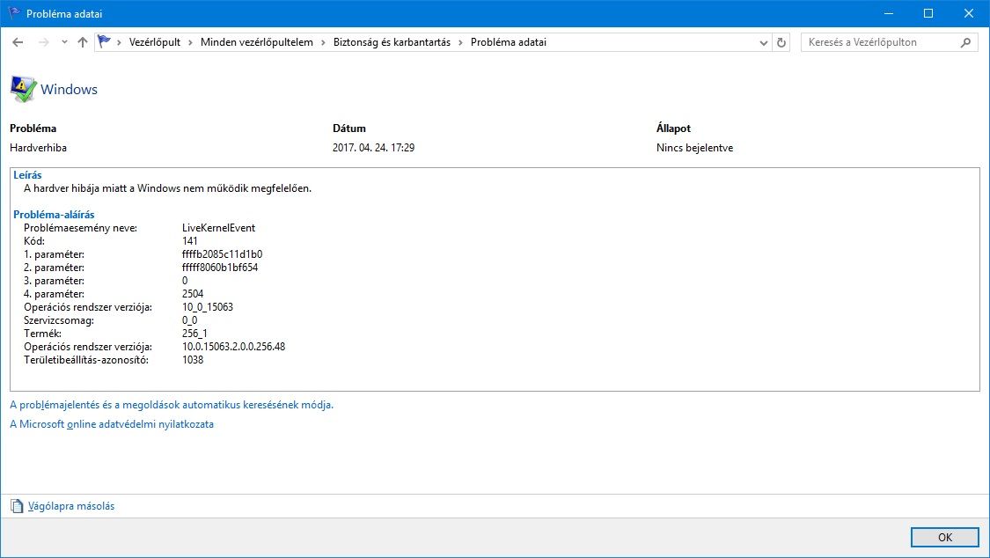
Task: Click the Nincs bejelentve status
Action: (x=694, y=148)
